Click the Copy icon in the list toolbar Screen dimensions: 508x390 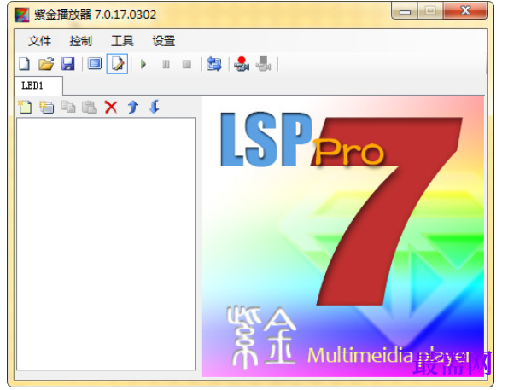coord(68,107)
